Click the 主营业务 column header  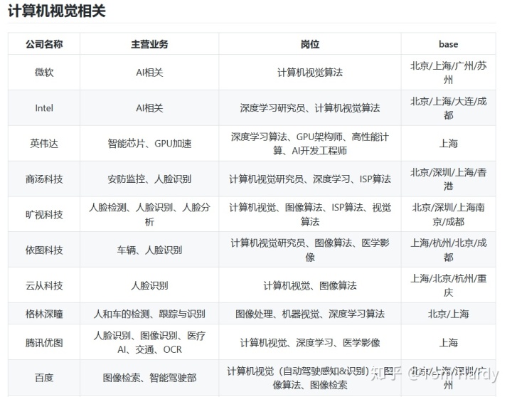(149, 44)
